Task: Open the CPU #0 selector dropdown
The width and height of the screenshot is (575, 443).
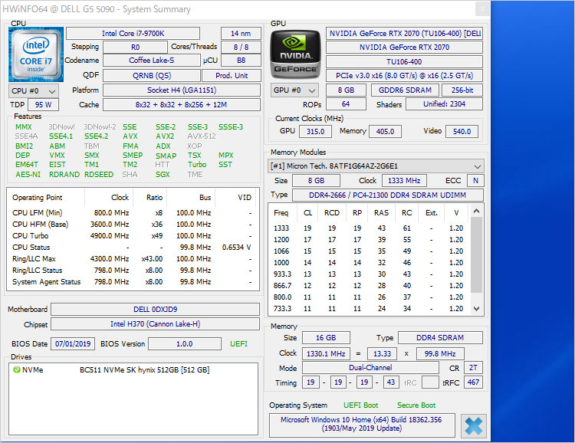Action: (x=31, y=90)
